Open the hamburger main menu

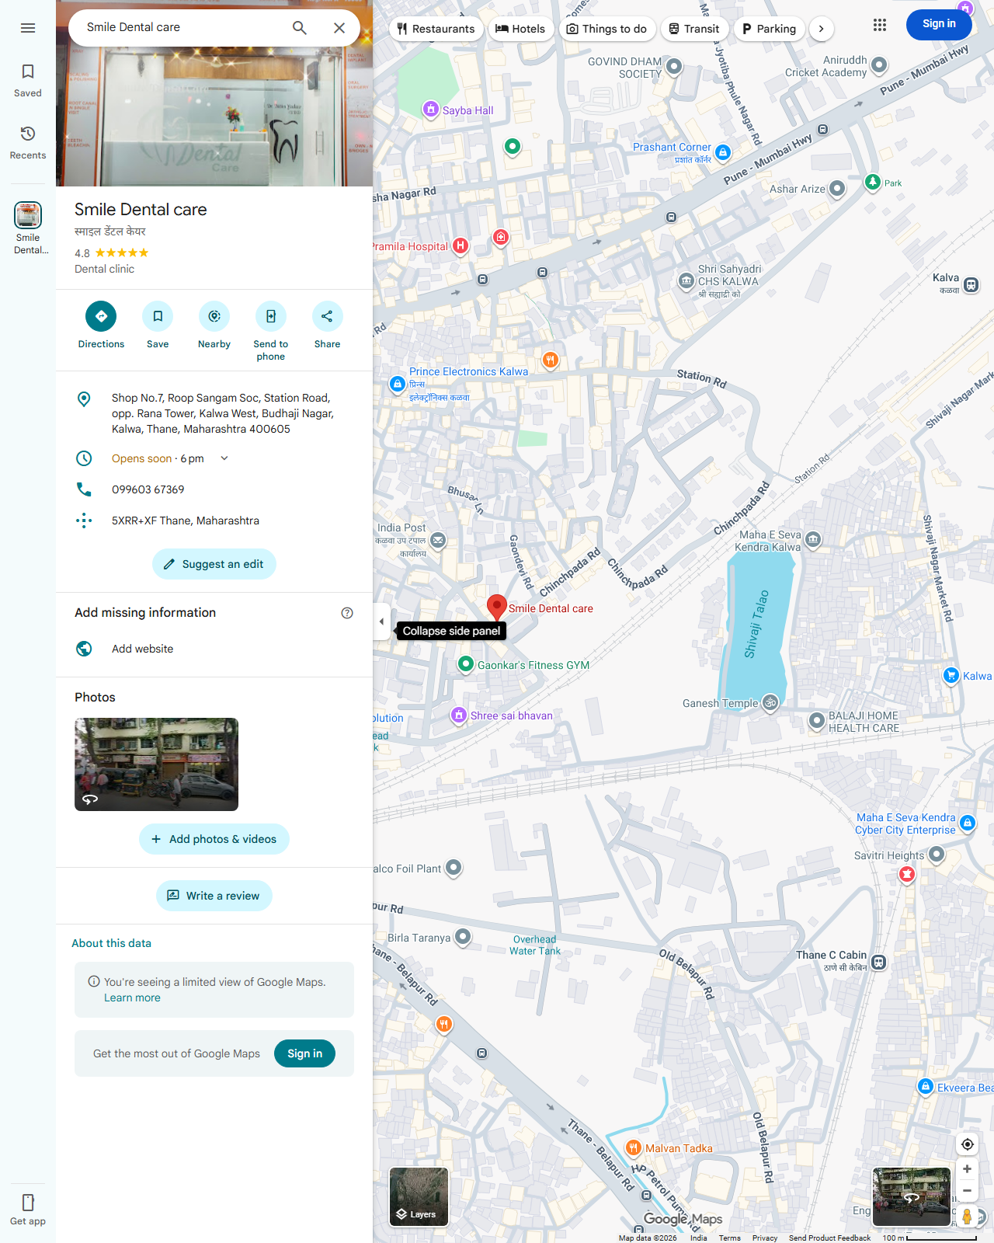pyautogui.click(x=28, y=28)
